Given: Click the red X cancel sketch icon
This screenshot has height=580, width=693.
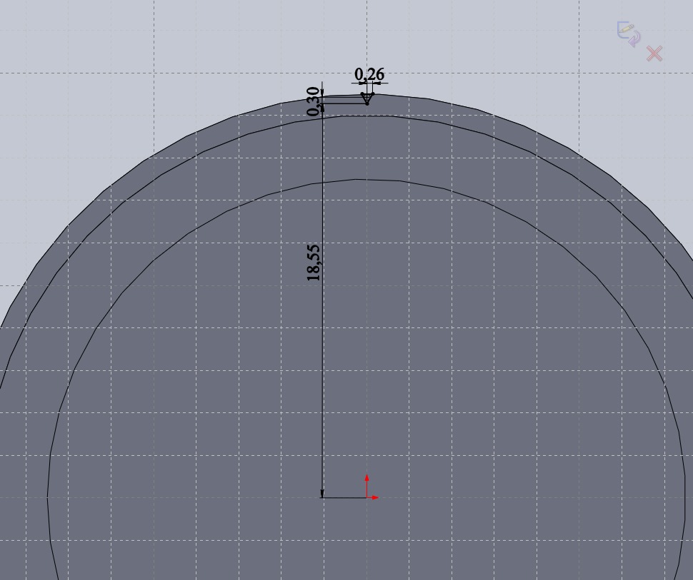Looking at the screenshot, I should click(x=654, y=54).
